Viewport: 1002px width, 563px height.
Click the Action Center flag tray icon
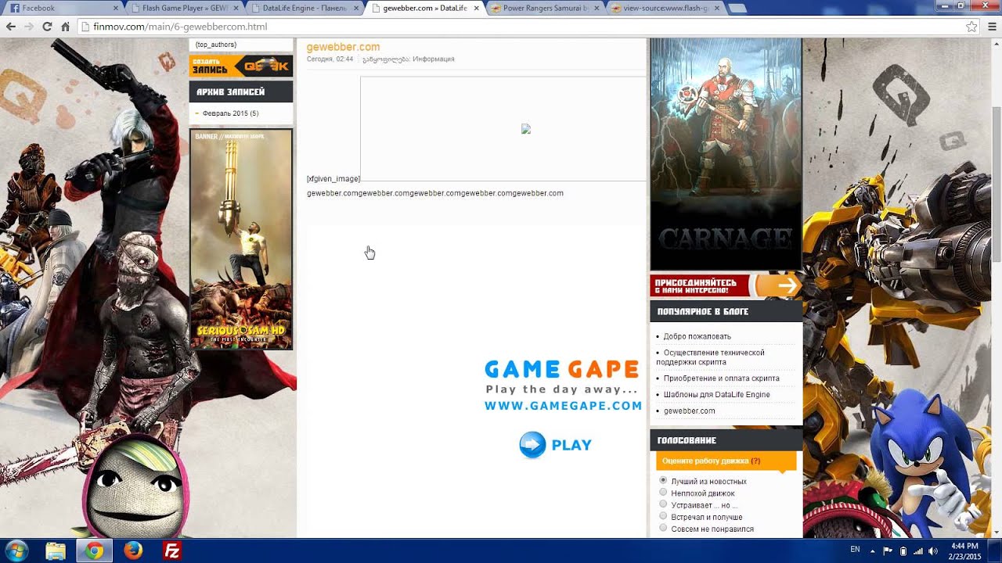pos(888,550)
